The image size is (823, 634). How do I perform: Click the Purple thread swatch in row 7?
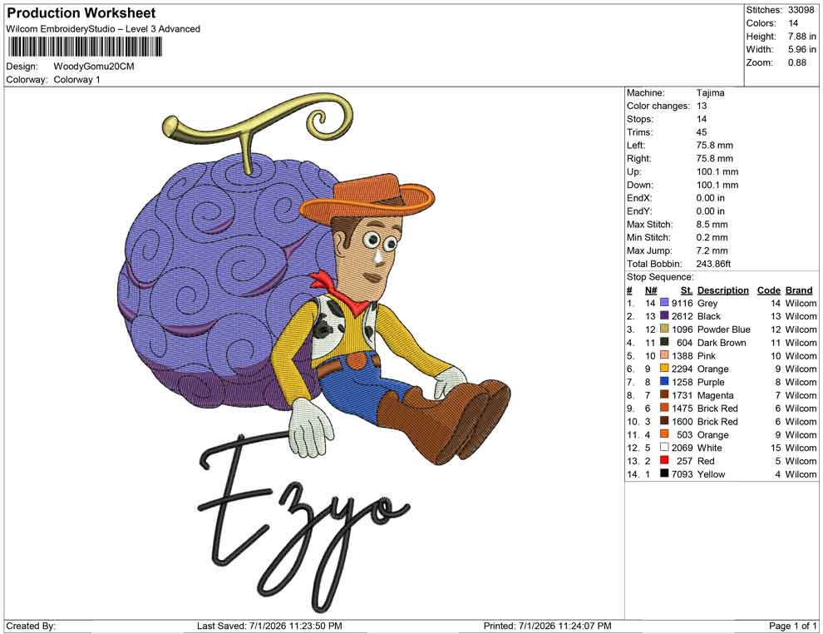(664, 381)
